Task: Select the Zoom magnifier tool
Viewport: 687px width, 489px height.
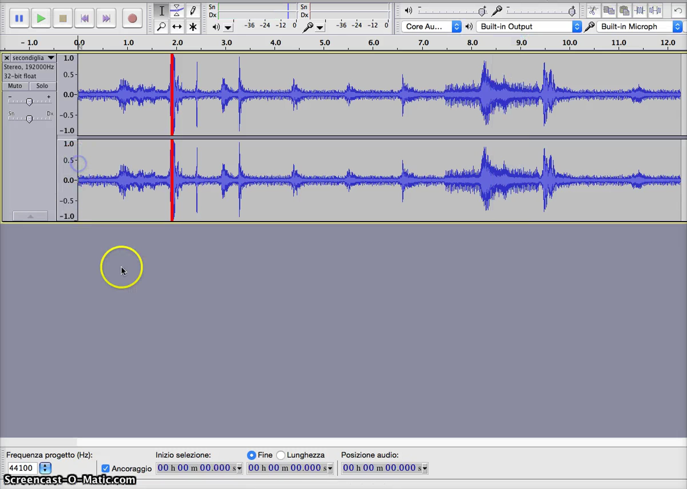Action: (162, 27)
